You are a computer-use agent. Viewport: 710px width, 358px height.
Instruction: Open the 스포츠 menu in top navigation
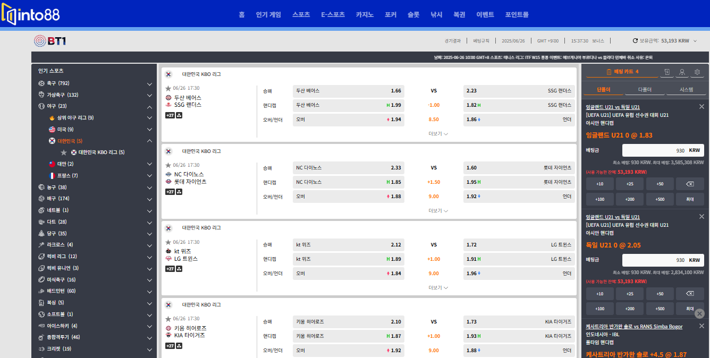click(301, 14)
